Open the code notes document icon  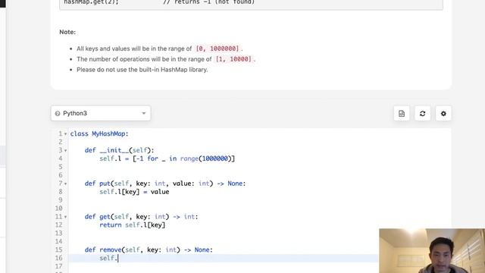pyautogui.click(x=402, y=114)
